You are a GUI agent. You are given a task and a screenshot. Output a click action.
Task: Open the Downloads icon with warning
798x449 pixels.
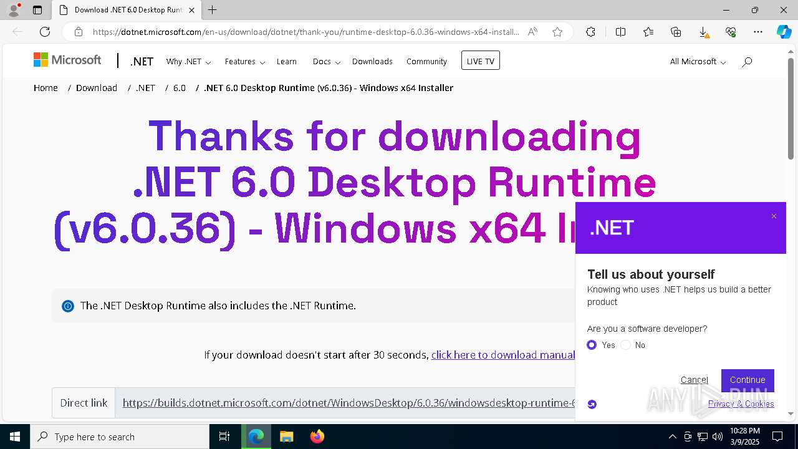point(703,32)
